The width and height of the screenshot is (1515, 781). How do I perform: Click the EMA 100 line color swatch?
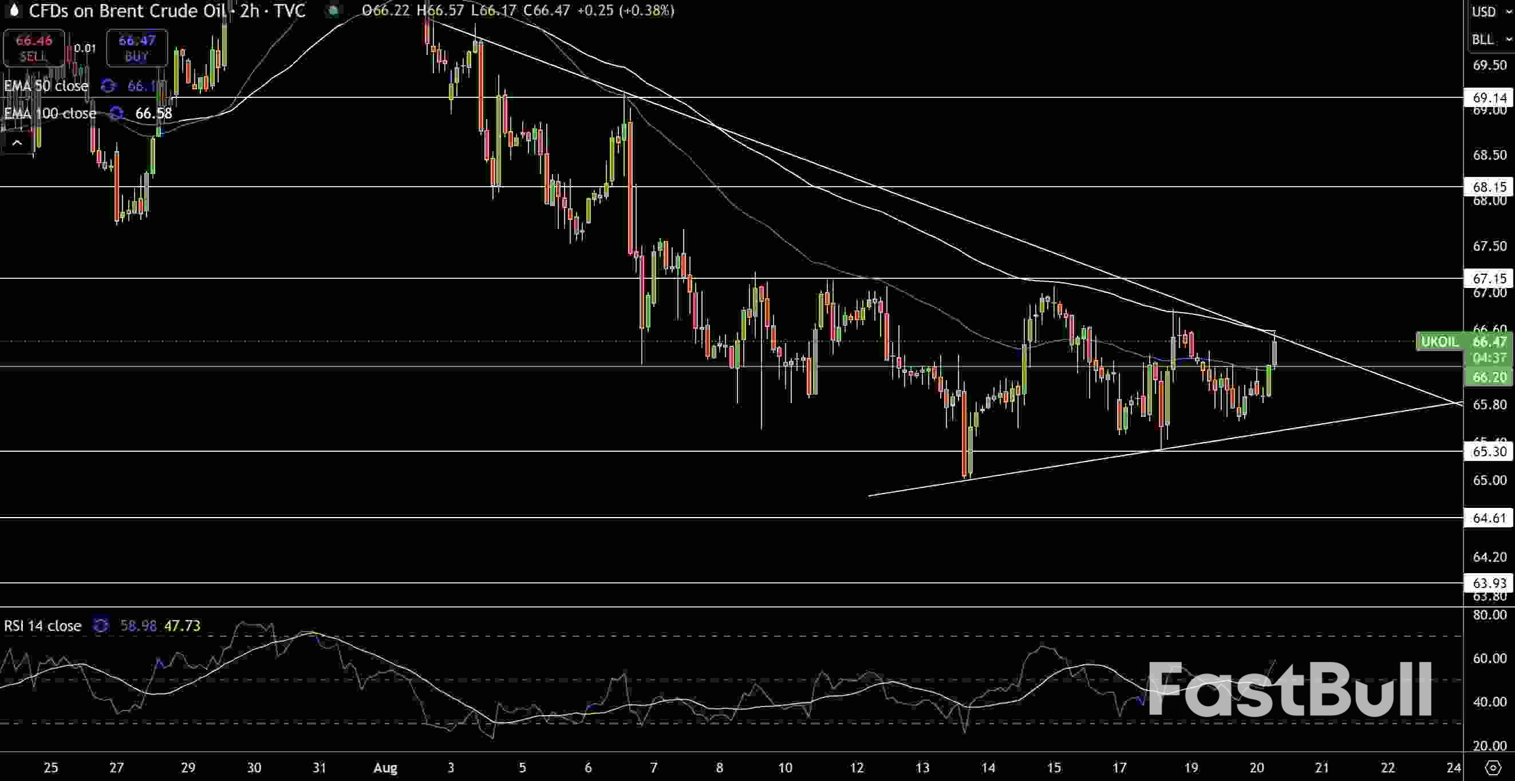point(115,113)
